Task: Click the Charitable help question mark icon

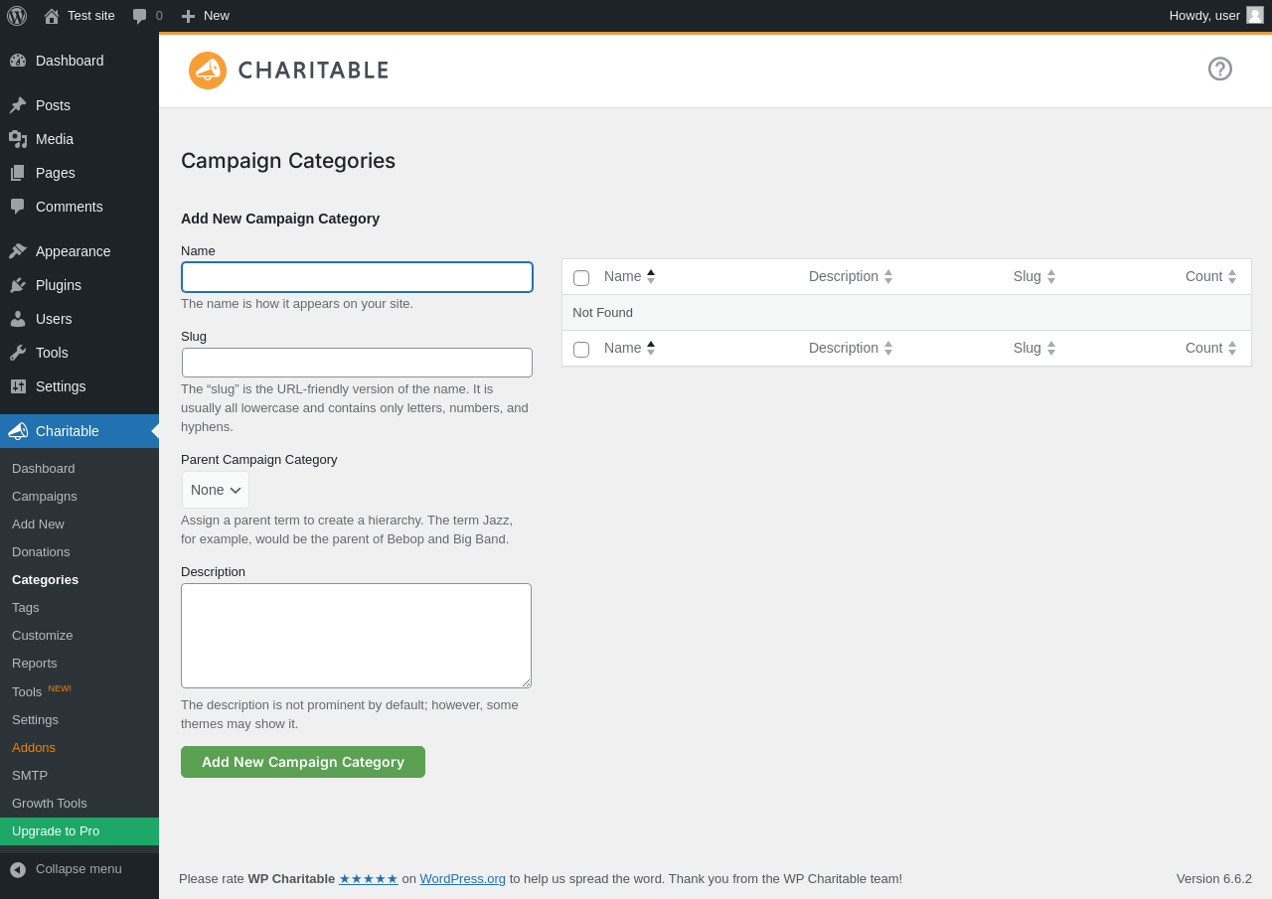Action: pos(1220,69)
